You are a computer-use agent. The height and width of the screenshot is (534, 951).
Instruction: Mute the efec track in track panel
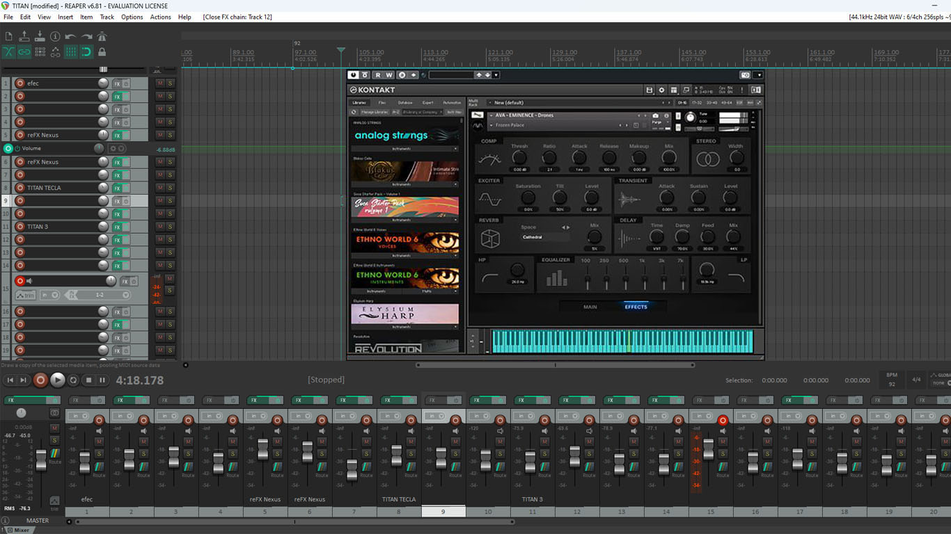pos(160,83)
